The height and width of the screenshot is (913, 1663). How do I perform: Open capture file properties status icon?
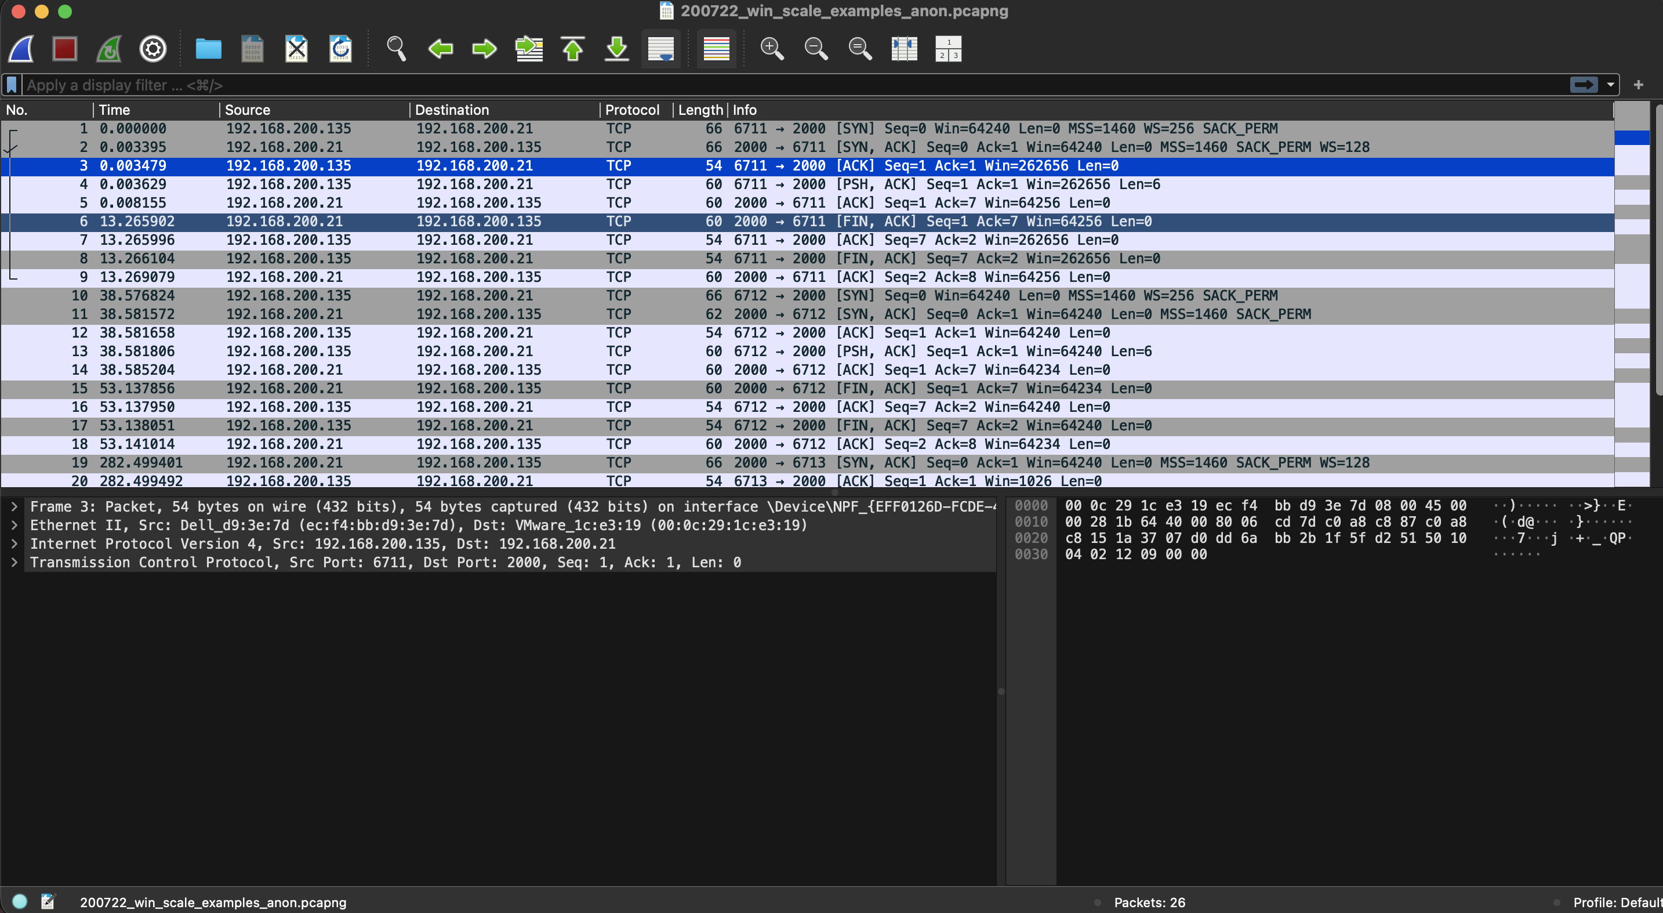(48, 901)
